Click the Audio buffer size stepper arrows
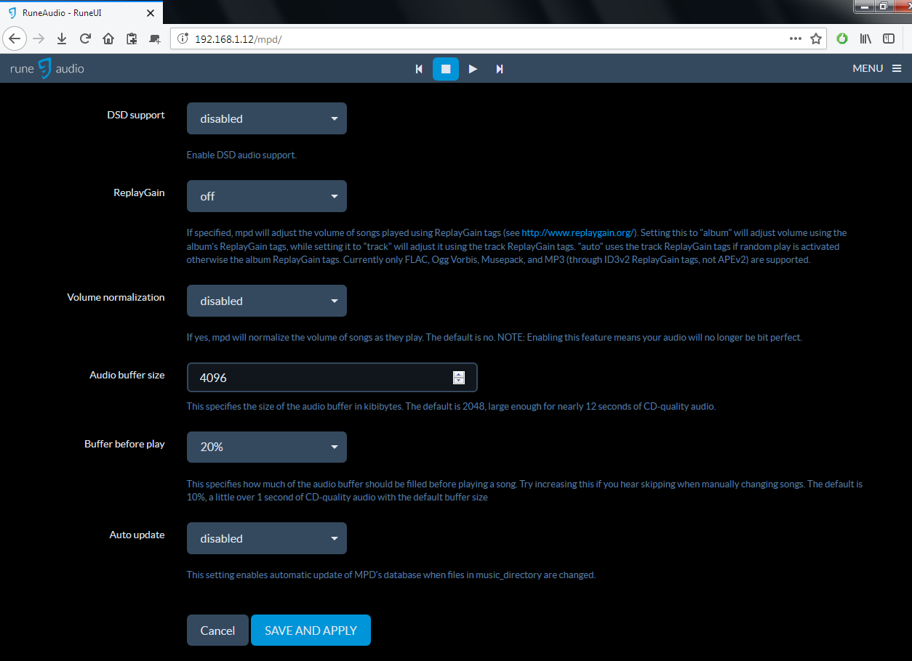Screen dimensions: 912x661 point(458,378)
